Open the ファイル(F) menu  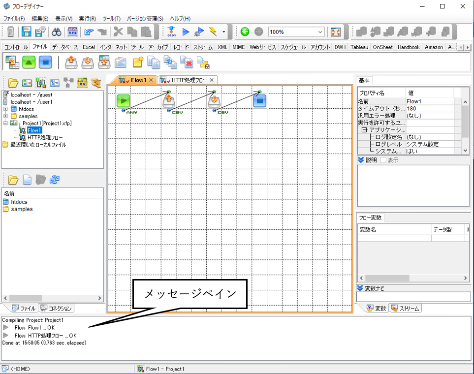(14, 18)
